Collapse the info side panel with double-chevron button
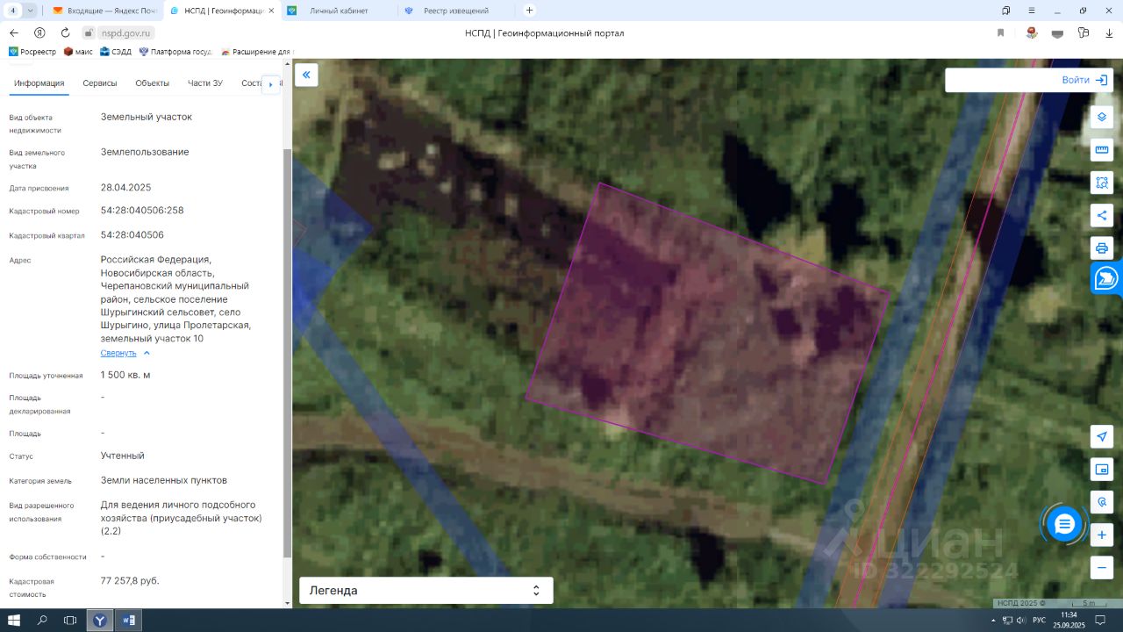Viewport: 1123px width, 632px height. [x=306, y=75]
